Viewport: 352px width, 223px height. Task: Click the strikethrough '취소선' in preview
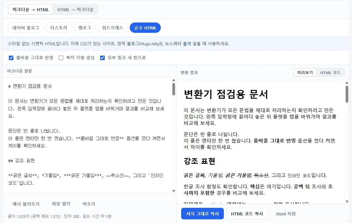tap(261, 175)
